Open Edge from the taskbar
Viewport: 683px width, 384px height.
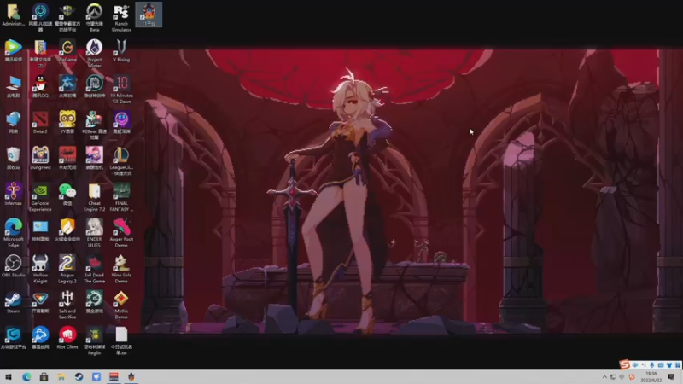(x=26, y=377)
